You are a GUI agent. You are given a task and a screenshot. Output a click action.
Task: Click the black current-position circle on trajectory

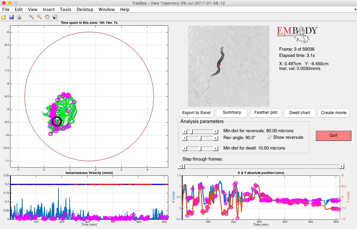57,121
